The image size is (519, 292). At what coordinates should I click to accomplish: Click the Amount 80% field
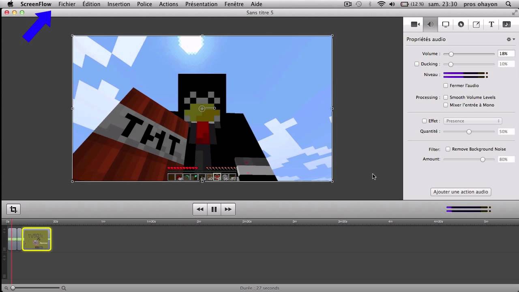[506, 159]
